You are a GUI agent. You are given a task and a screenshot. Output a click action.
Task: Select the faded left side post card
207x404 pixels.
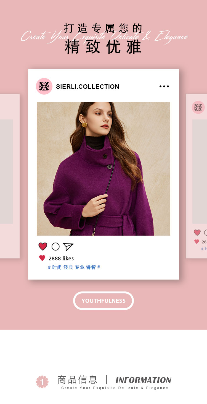coord(10,176)
